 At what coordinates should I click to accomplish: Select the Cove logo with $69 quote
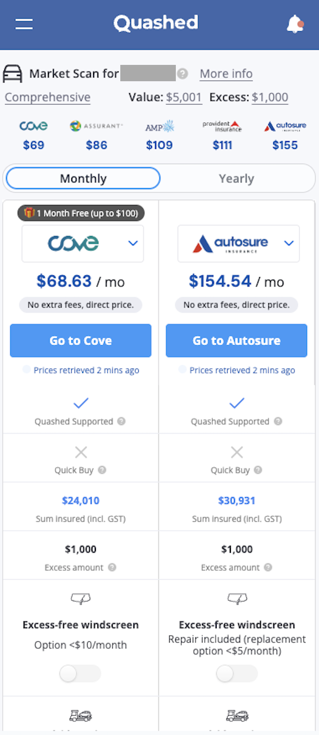click(33, 125)
